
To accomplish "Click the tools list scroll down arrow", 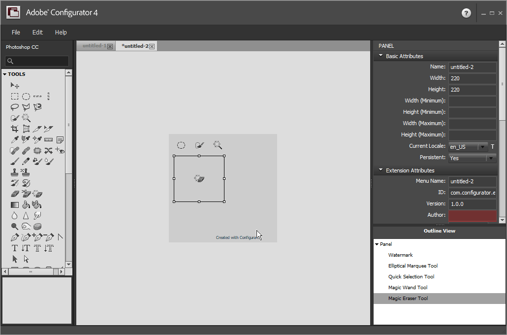I will click(68, 265).
